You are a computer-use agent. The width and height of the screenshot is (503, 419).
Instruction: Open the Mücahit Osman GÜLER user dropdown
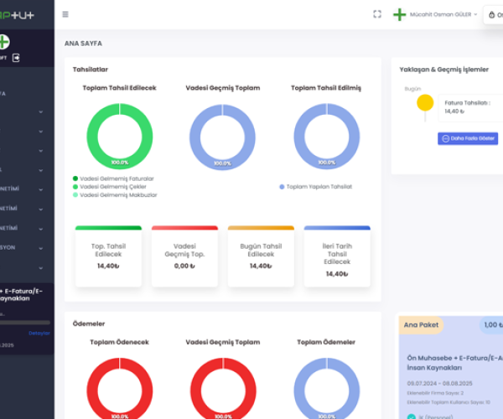click(x=443, y=14)
